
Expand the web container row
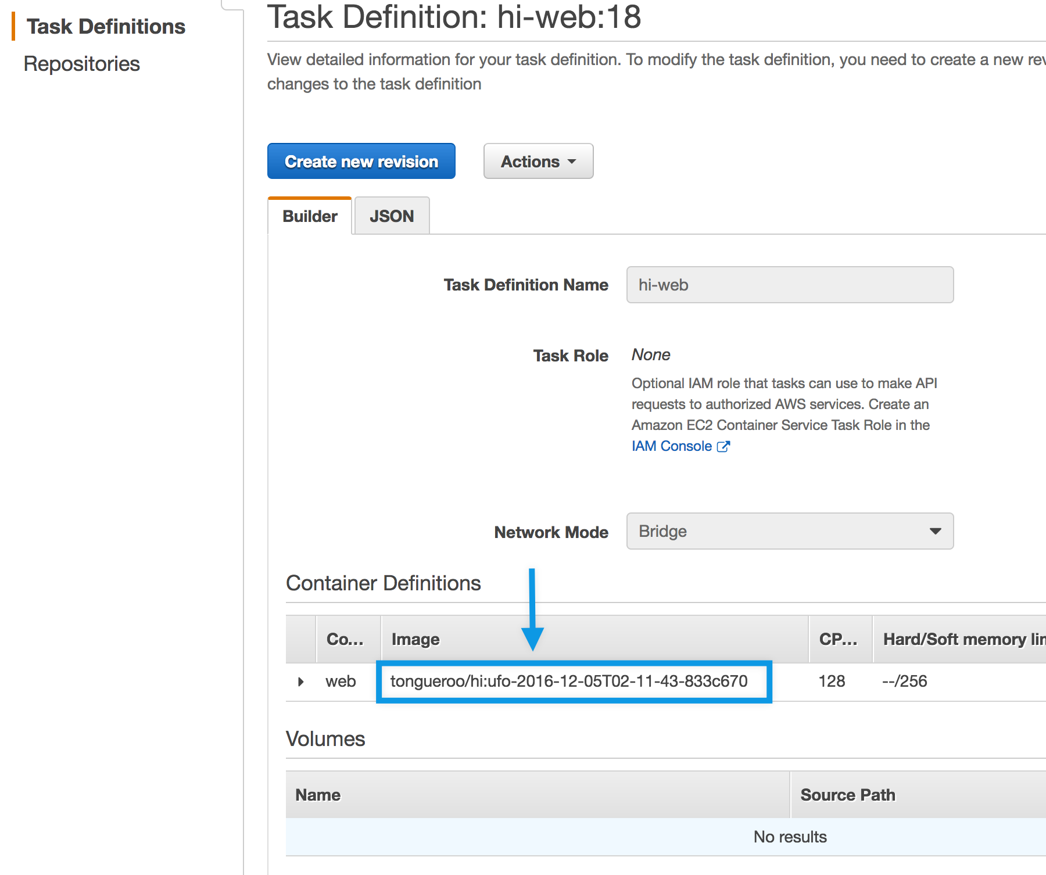coord(300,682)
